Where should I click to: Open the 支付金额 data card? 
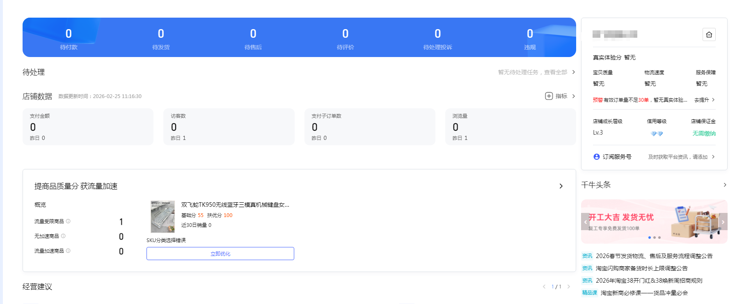point(88,127)
